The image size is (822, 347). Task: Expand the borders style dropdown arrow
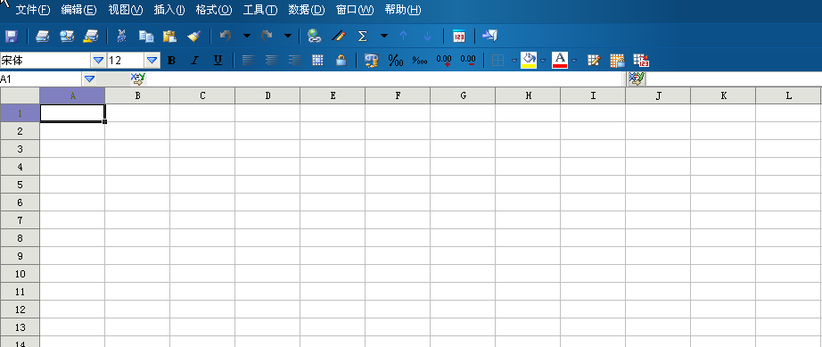(x=514, y=61)
